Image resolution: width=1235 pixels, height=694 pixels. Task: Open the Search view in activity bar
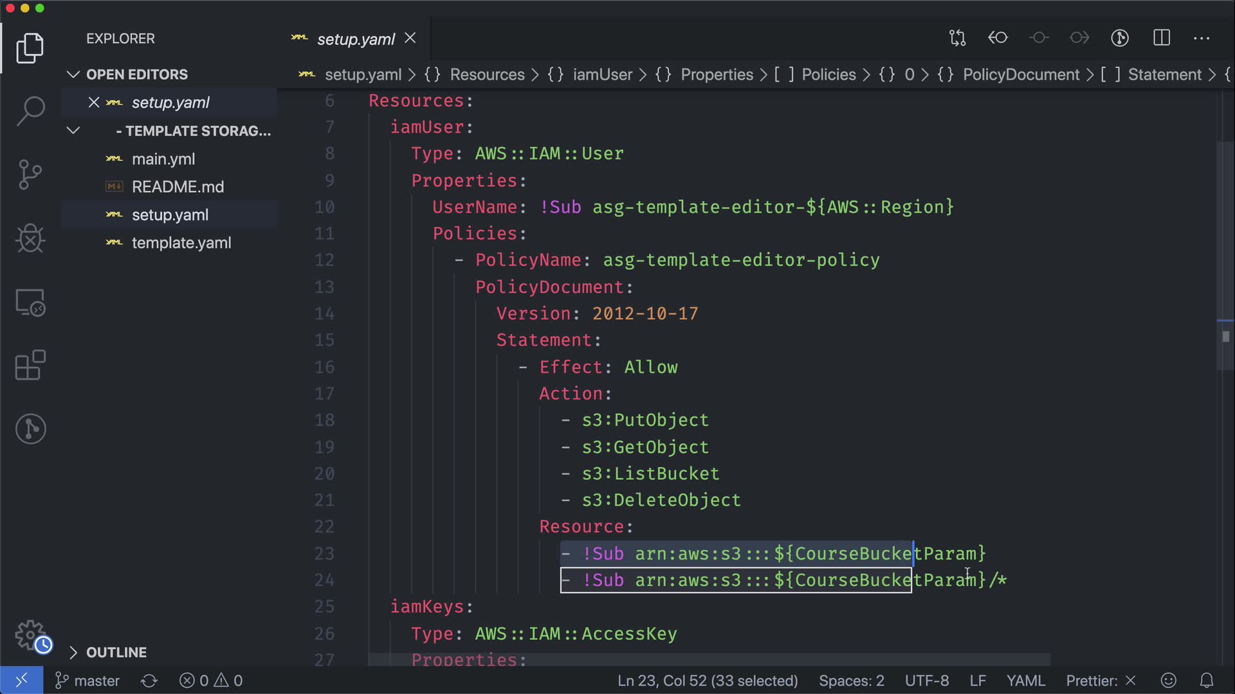click(30, 111)
